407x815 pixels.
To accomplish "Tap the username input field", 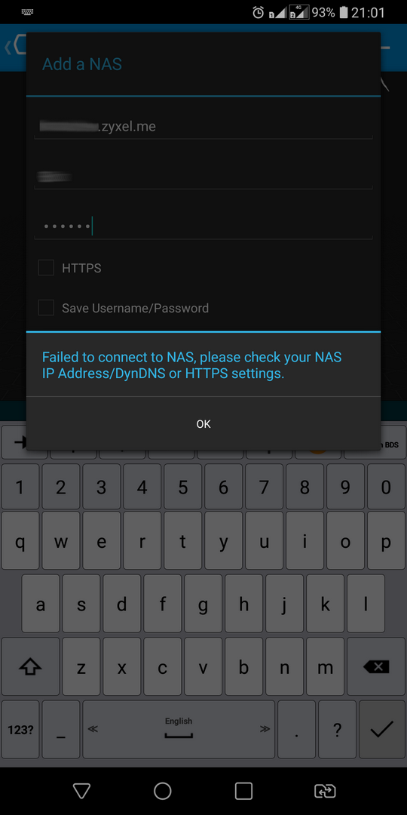I will tap(203, 177).
